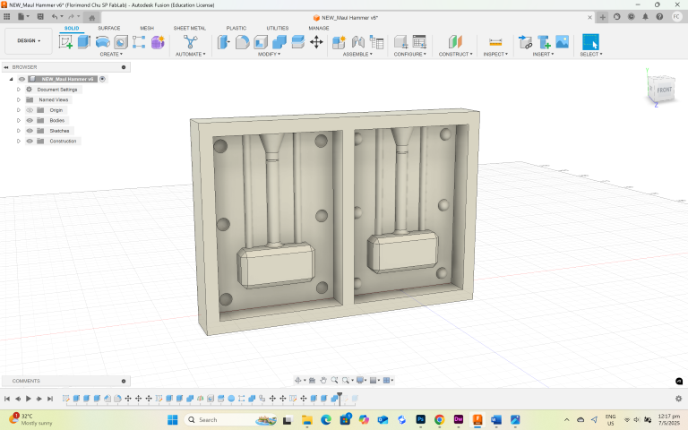Select the Press Pull tool
This screenshot has height=430, width=688.
coord(223,42)
